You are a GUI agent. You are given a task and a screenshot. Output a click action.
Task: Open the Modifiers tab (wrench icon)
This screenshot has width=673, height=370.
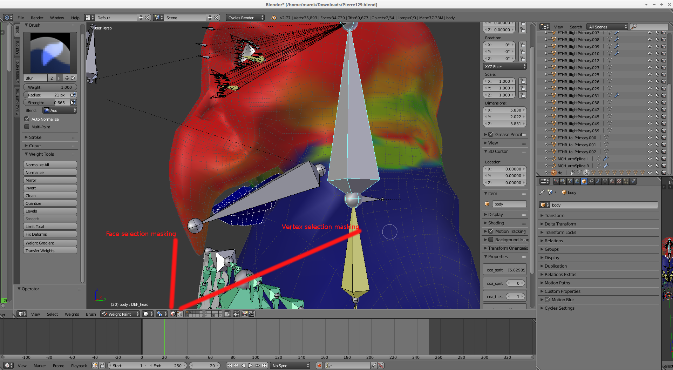click(598, 181)
